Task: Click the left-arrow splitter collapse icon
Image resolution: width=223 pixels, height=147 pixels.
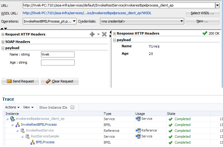Action: [x=111, y=32]
